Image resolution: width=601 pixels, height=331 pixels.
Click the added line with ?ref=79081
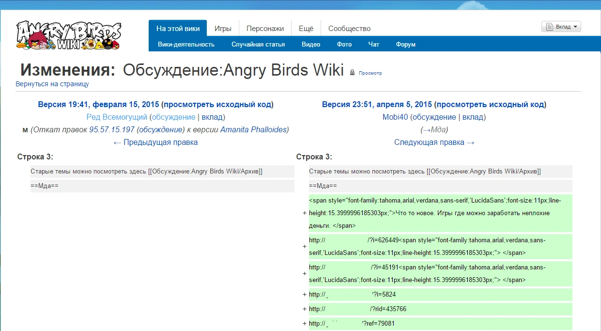pyautogui.click(x=441, y=323)
